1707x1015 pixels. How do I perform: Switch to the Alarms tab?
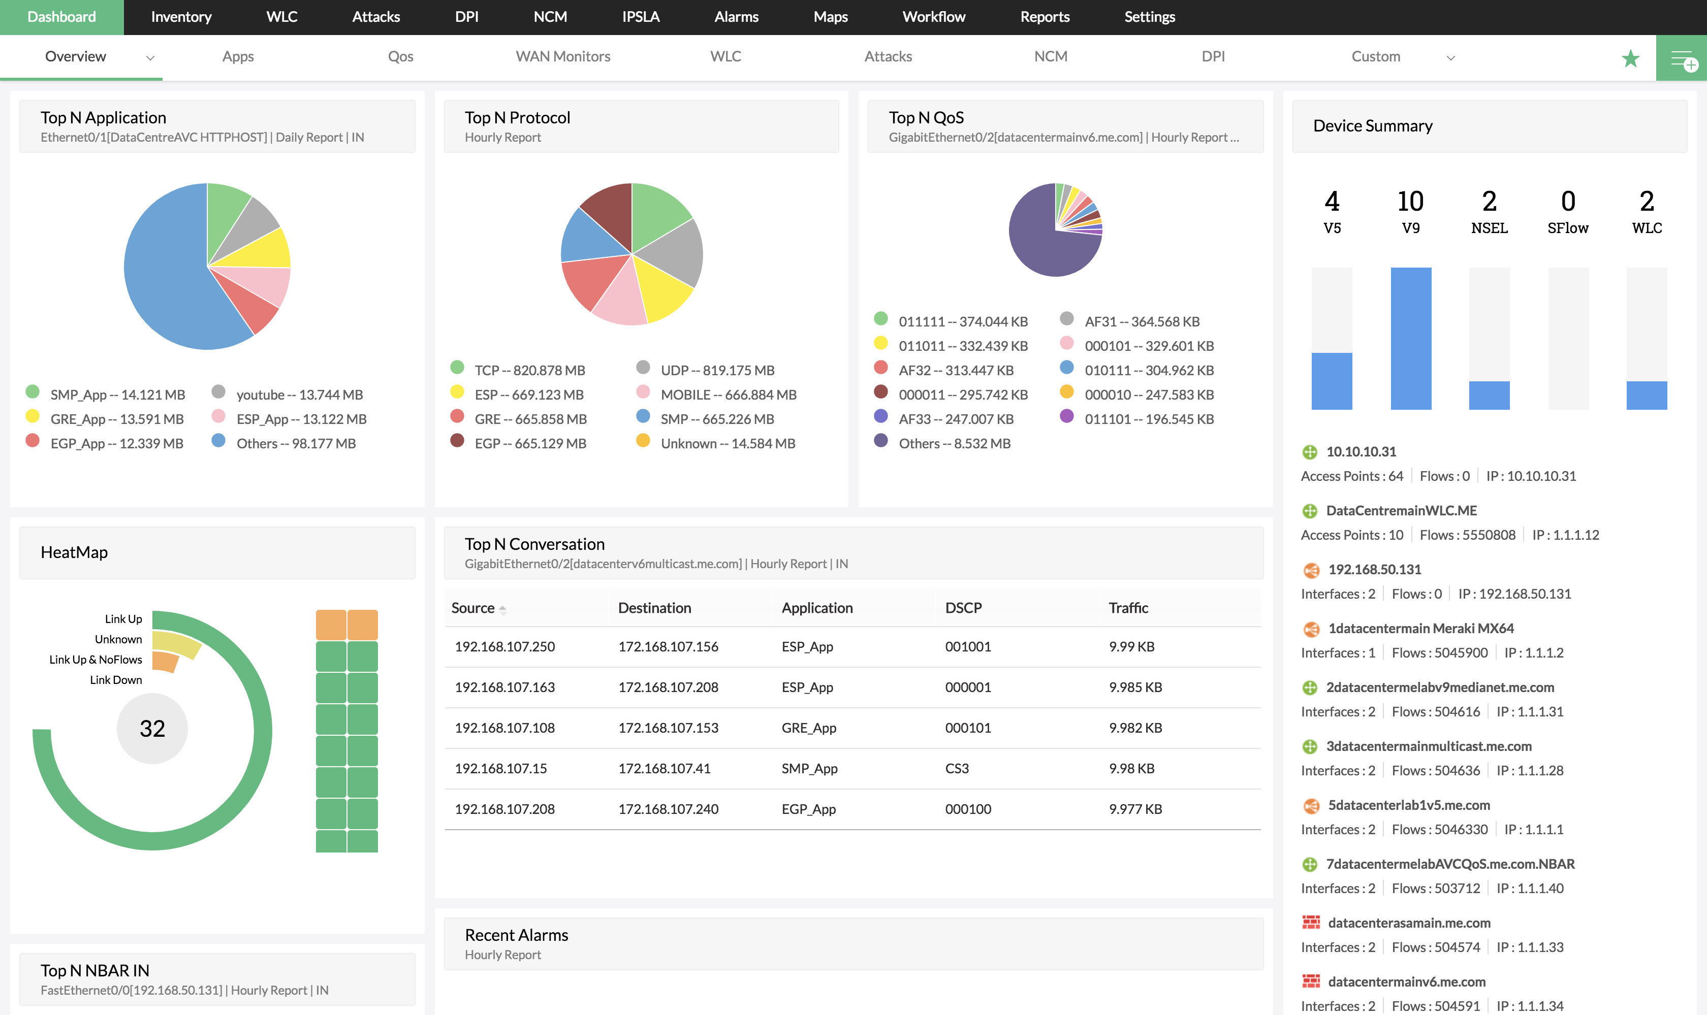click(x=736, y=16)
